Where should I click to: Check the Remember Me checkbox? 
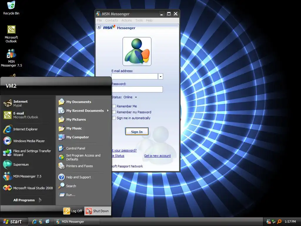[114, 106]
